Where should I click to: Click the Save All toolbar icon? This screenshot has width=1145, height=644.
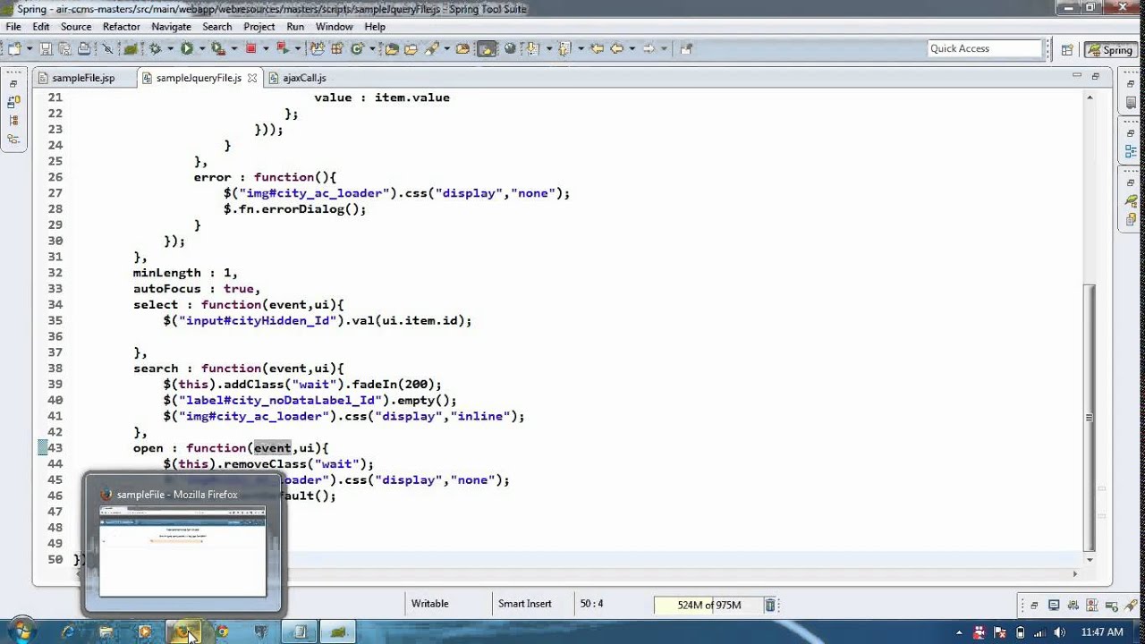click(x=65, y=48)
